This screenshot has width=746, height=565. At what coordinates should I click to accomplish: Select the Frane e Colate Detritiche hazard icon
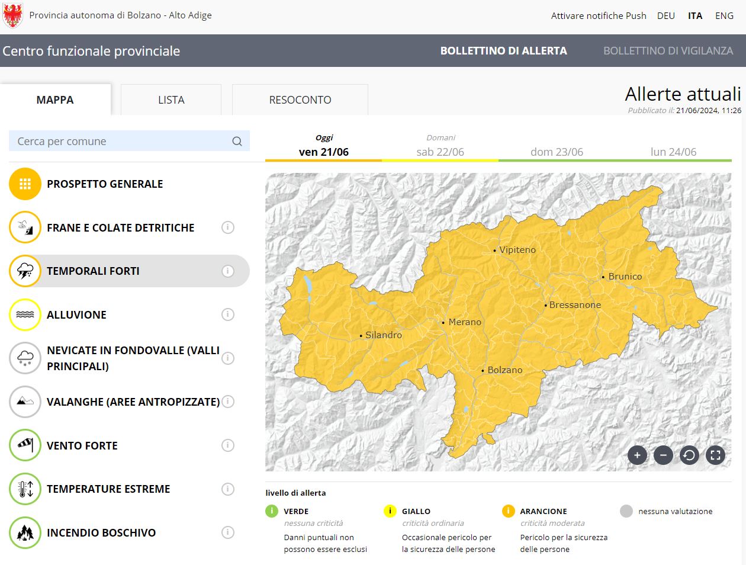[24, 227]
